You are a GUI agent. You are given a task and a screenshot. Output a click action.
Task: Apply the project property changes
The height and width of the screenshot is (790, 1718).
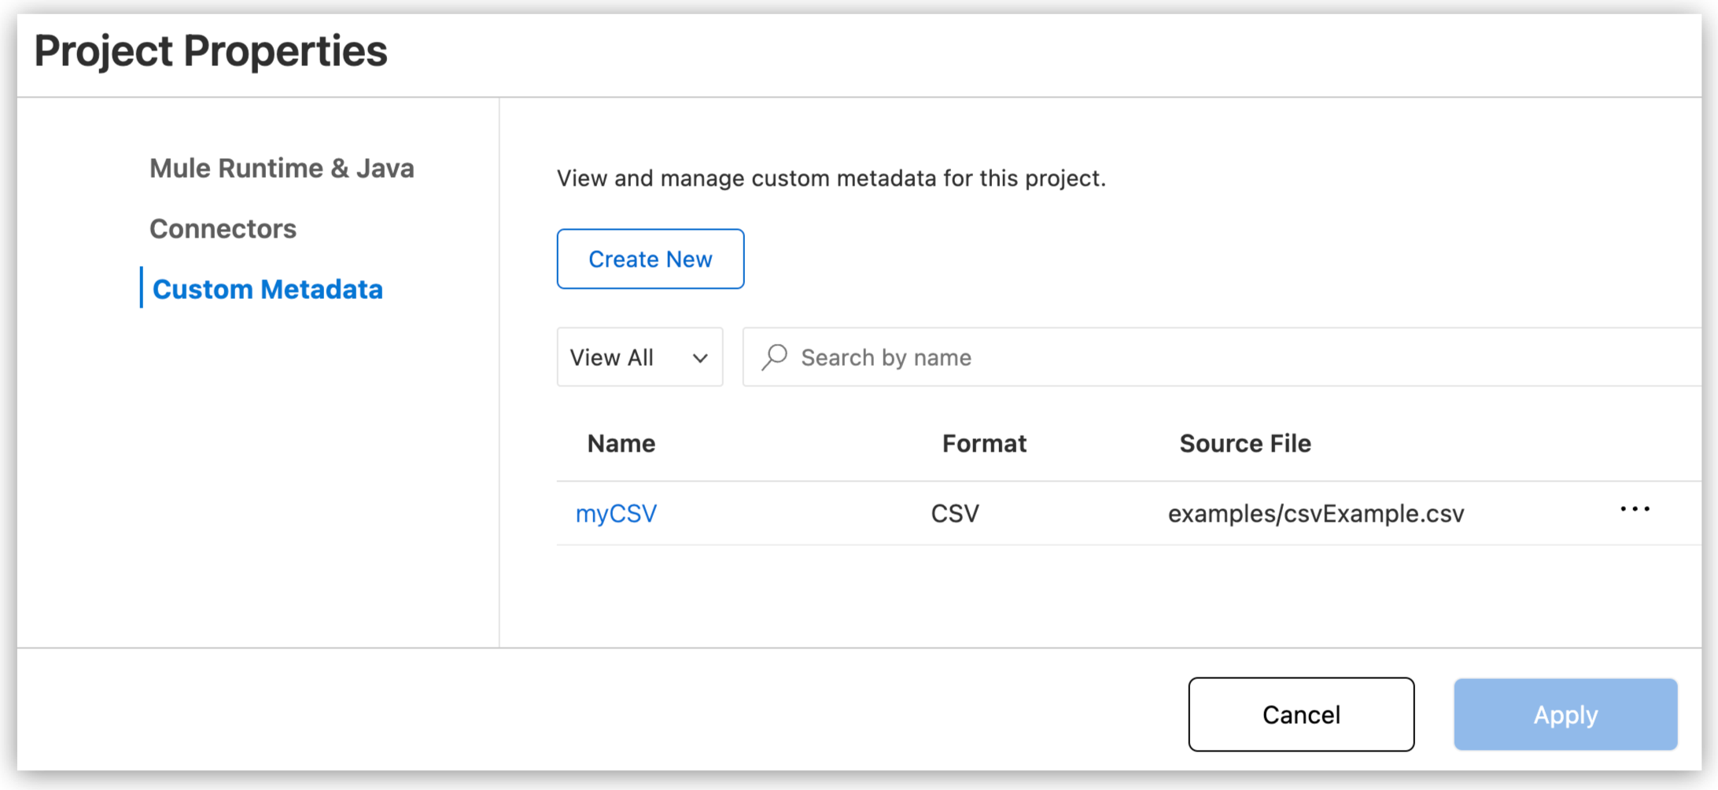(1565, 714)
